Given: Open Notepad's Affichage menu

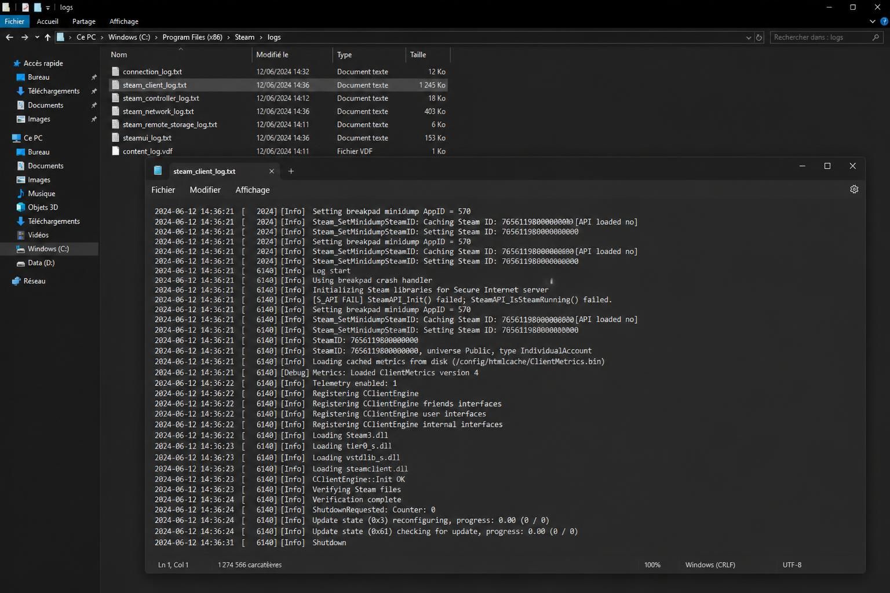Looking at the screenshot, I should (253, 190).
